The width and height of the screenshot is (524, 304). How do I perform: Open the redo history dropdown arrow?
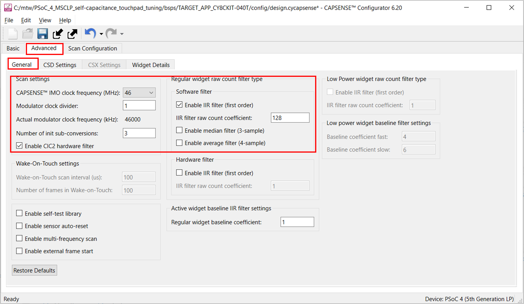(122, 34)
